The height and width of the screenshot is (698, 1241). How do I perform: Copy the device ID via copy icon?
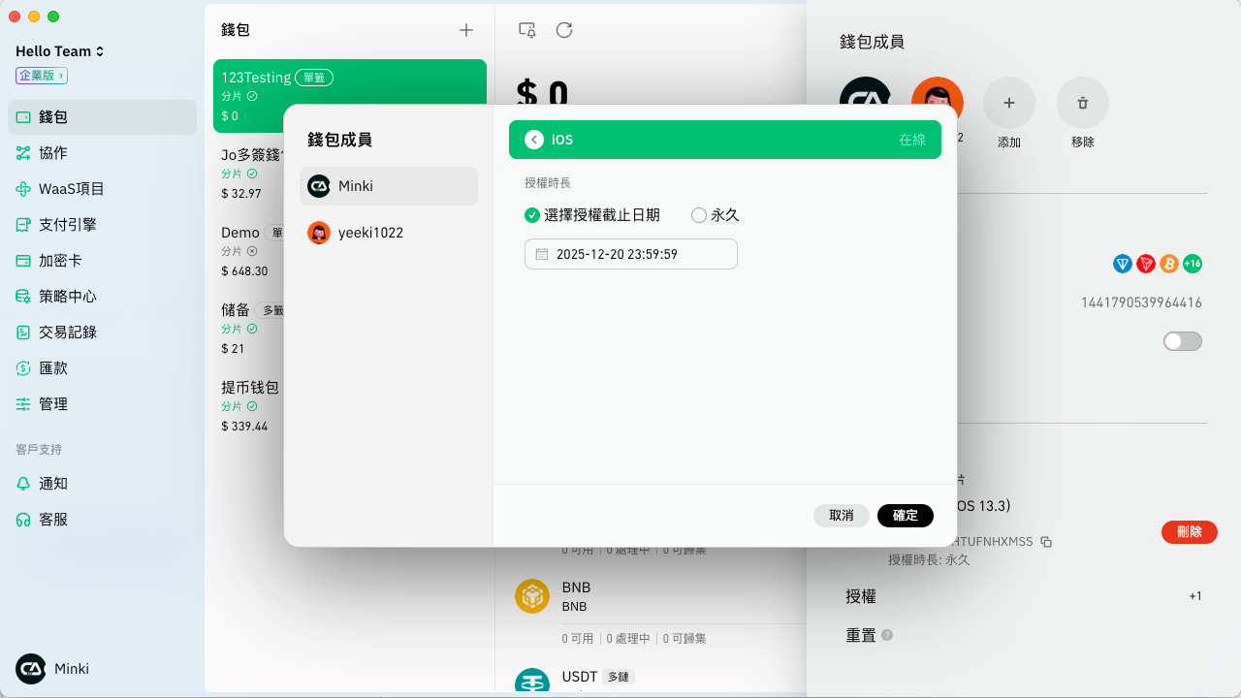(x=1046, y=542)
